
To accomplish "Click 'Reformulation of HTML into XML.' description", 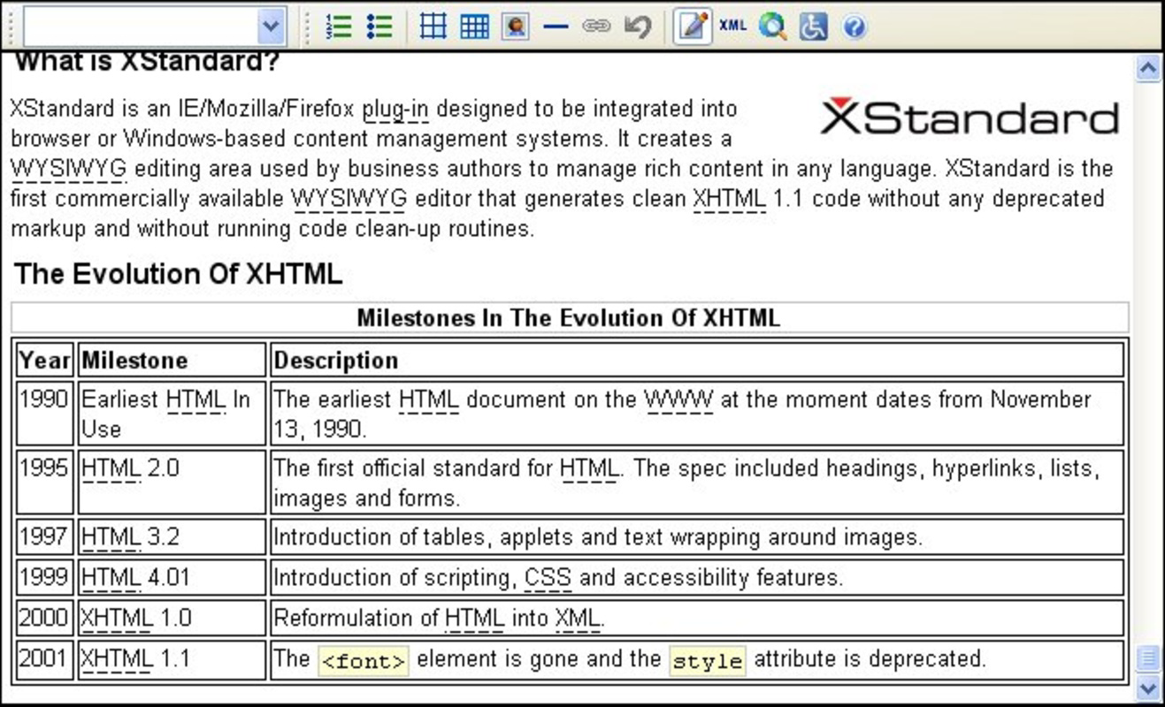I will point(697,619).
